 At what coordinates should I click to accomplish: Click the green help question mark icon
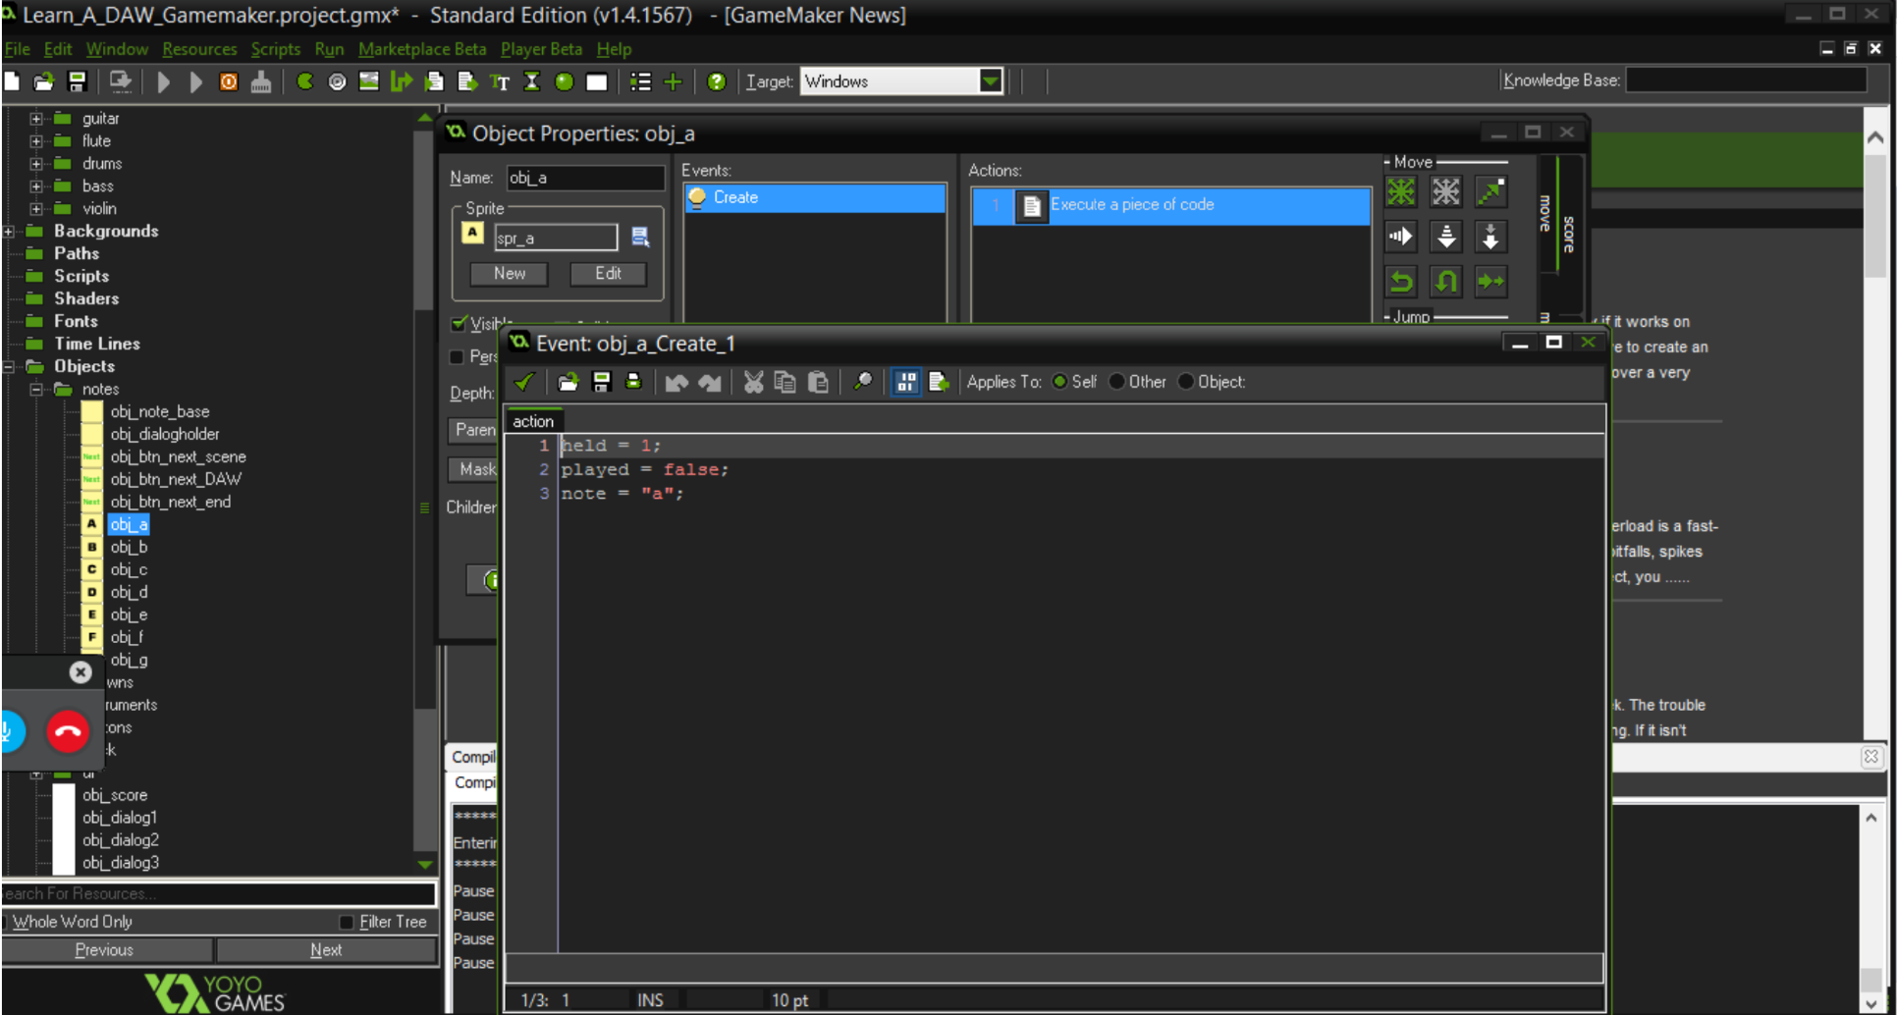(716, 82)
